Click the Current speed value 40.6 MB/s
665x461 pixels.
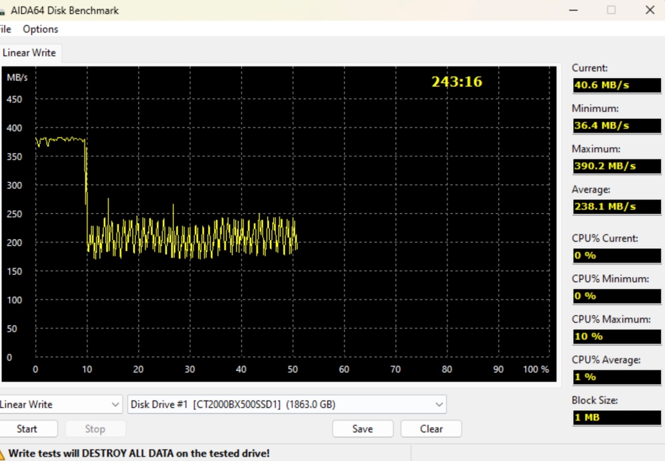pyautogui.click(x=617, y=85)
